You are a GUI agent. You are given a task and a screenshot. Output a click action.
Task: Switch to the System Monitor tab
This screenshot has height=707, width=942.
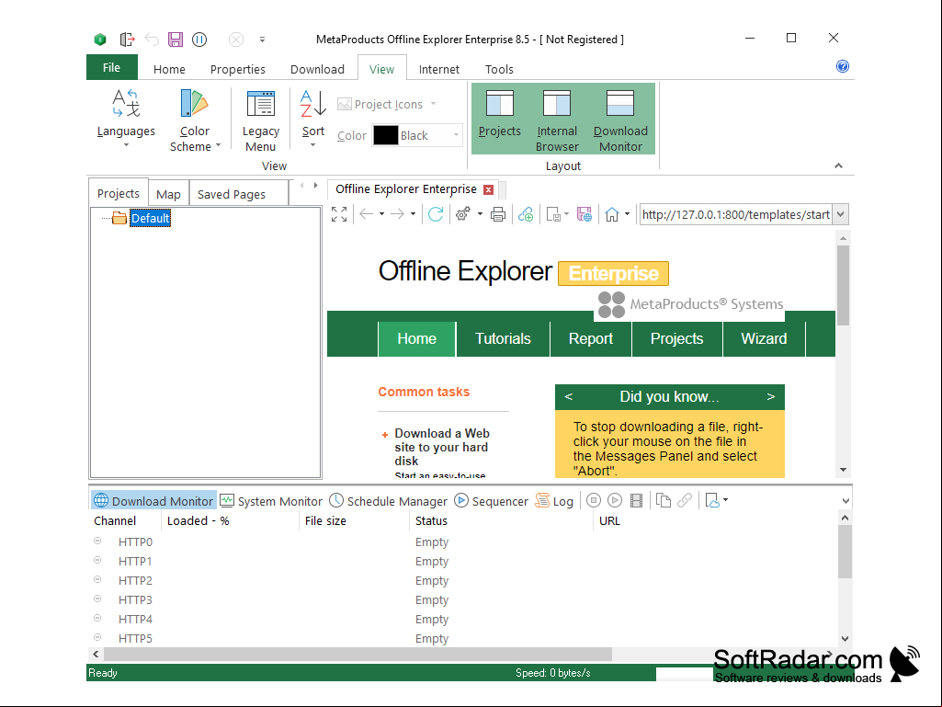pos(271,501)
